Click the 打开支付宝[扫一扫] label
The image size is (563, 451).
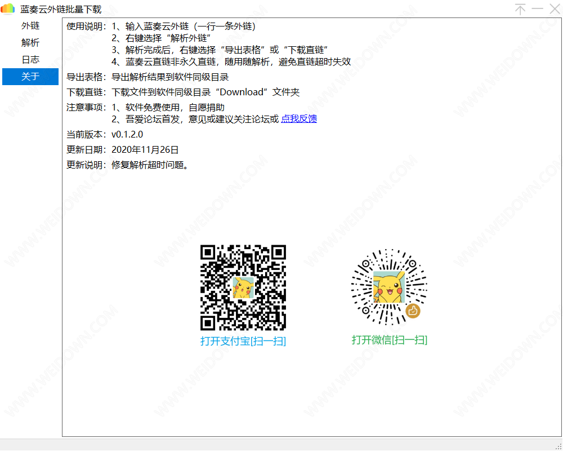(243, 341)
